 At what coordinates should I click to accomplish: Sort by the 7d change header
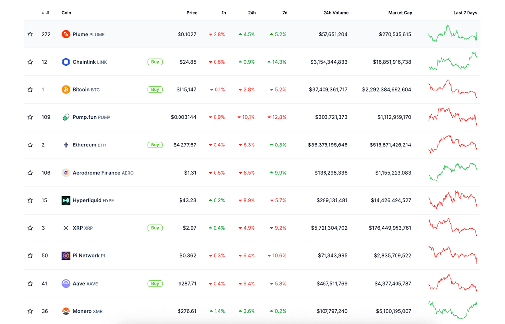point(285,13)
